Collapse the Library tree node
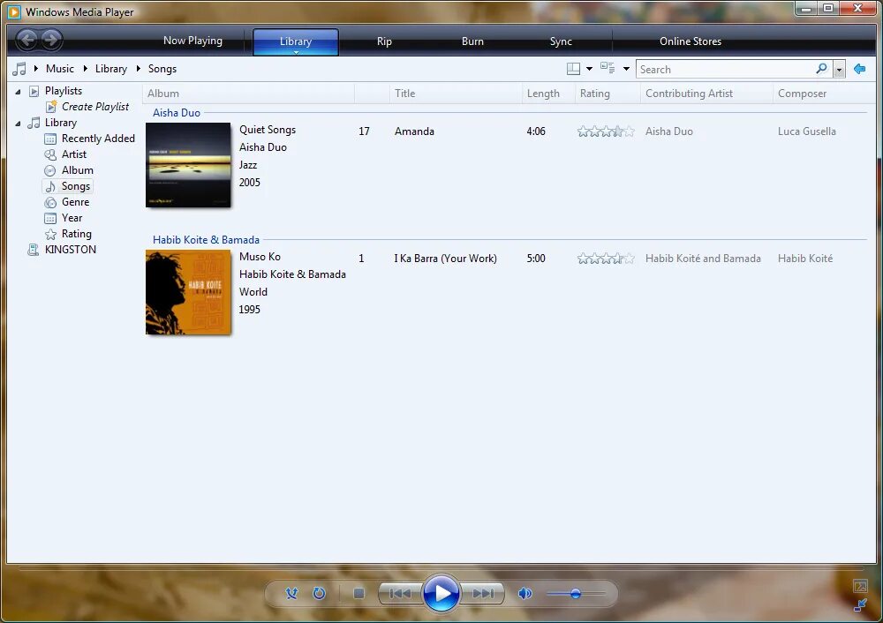Image resolution: width=883 pixels, height=623 pixels. tap(18, 124)
